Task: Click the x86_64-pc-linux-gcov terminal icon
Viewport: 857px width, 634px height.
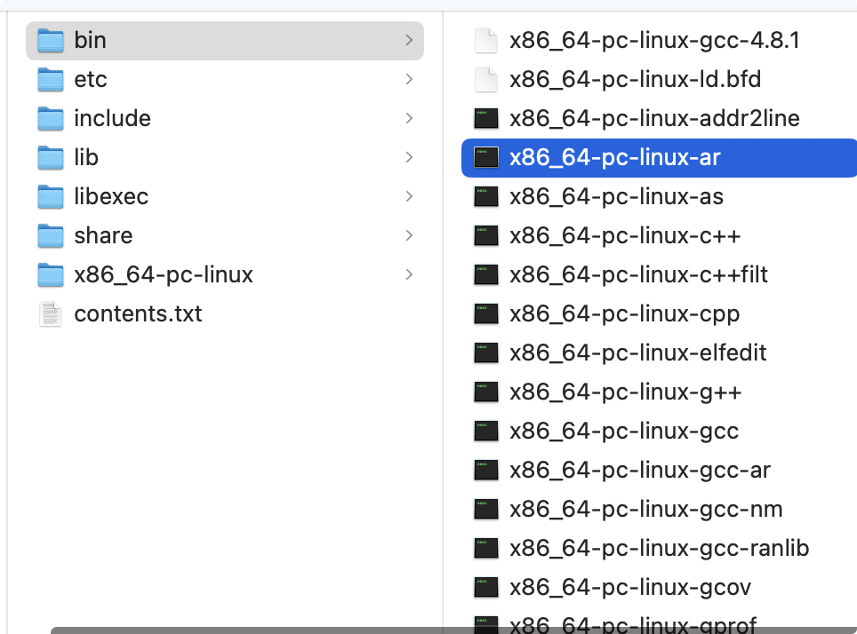Action: (x=485, y=587)
